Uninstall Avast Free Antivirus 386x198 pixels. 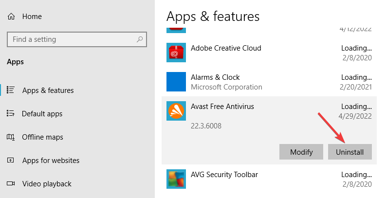coord(350,152)
